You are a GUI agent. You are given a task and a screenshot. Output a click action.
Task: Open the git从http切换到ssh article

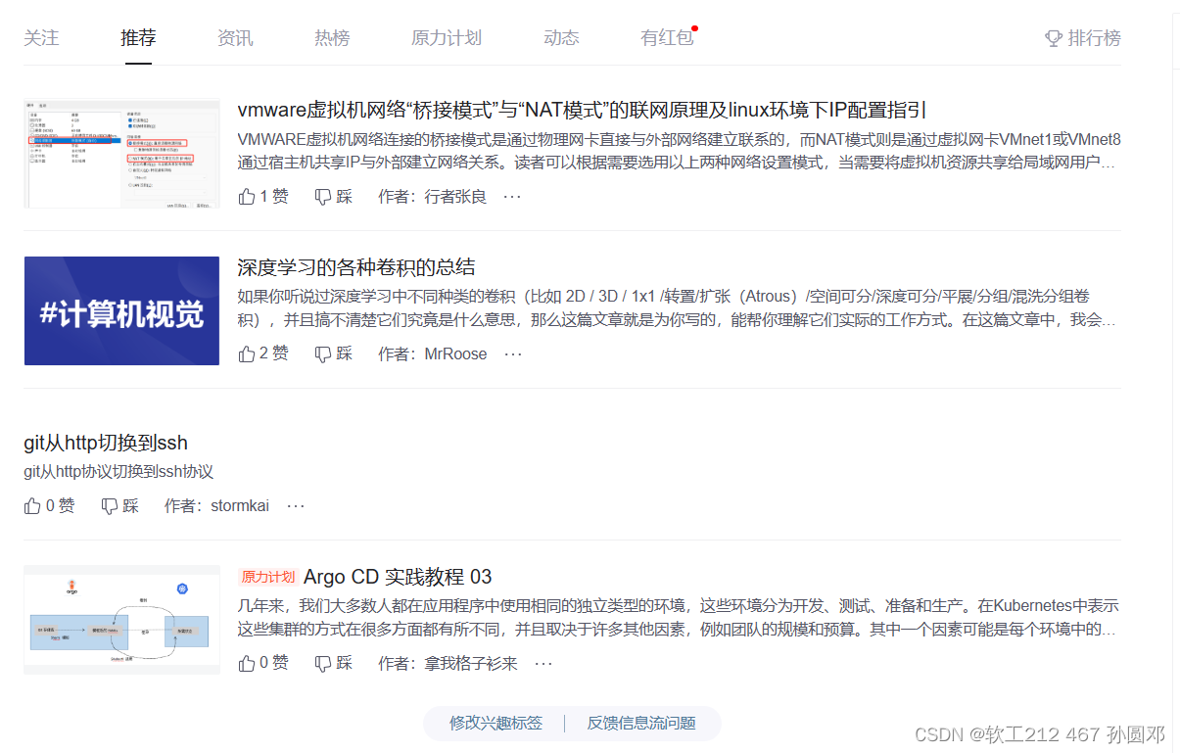[105, 442]
